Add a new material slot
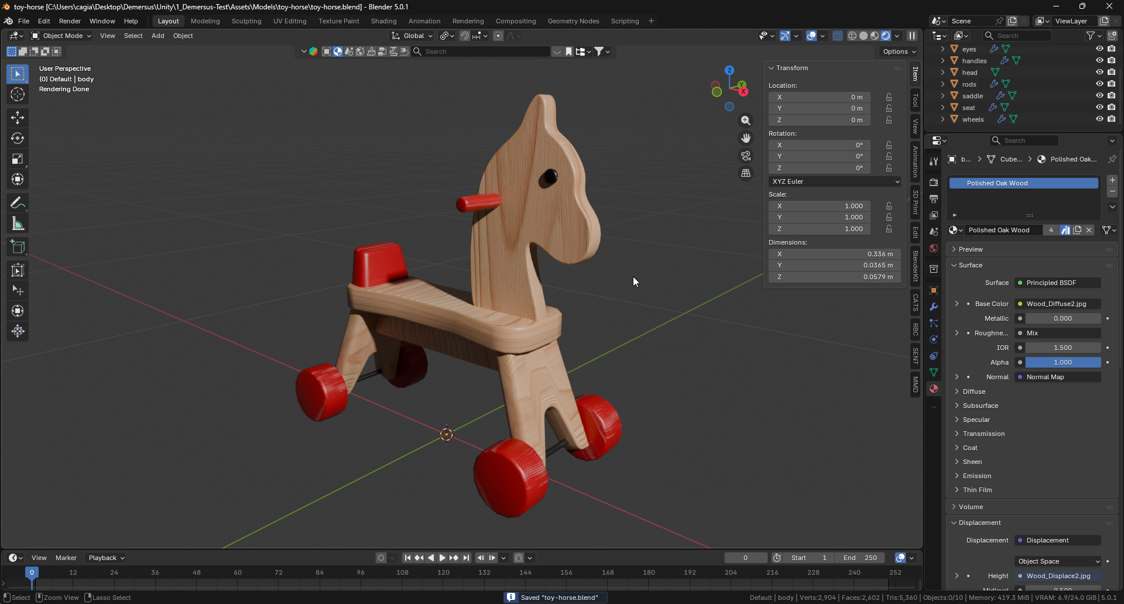Screen dimensions: 1124x604 pos(1112,180)
